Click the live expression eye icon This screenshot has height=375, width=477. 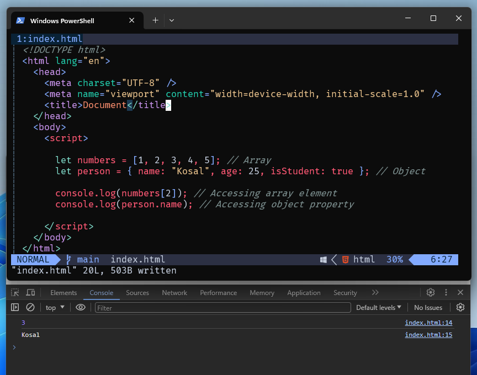point(80,308)
